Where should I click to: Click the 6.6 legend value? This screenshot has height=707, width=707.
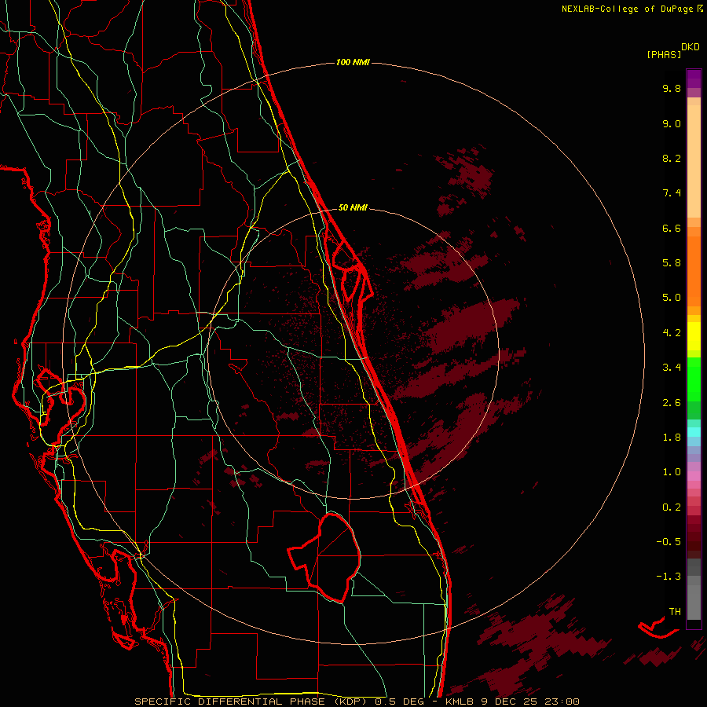coord(672,228)
